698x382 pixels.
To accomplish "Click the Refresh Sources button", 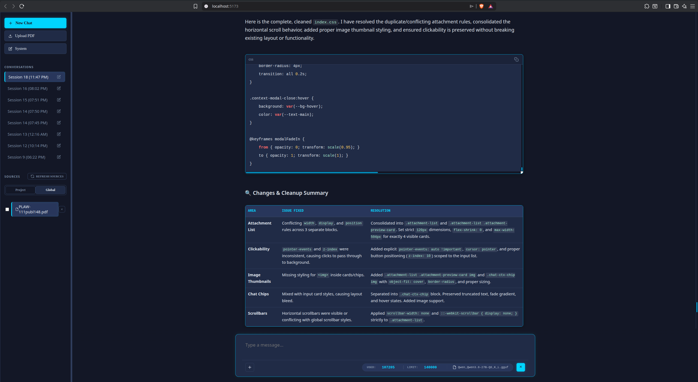I will pyautogui.click(x=47, y=176).
